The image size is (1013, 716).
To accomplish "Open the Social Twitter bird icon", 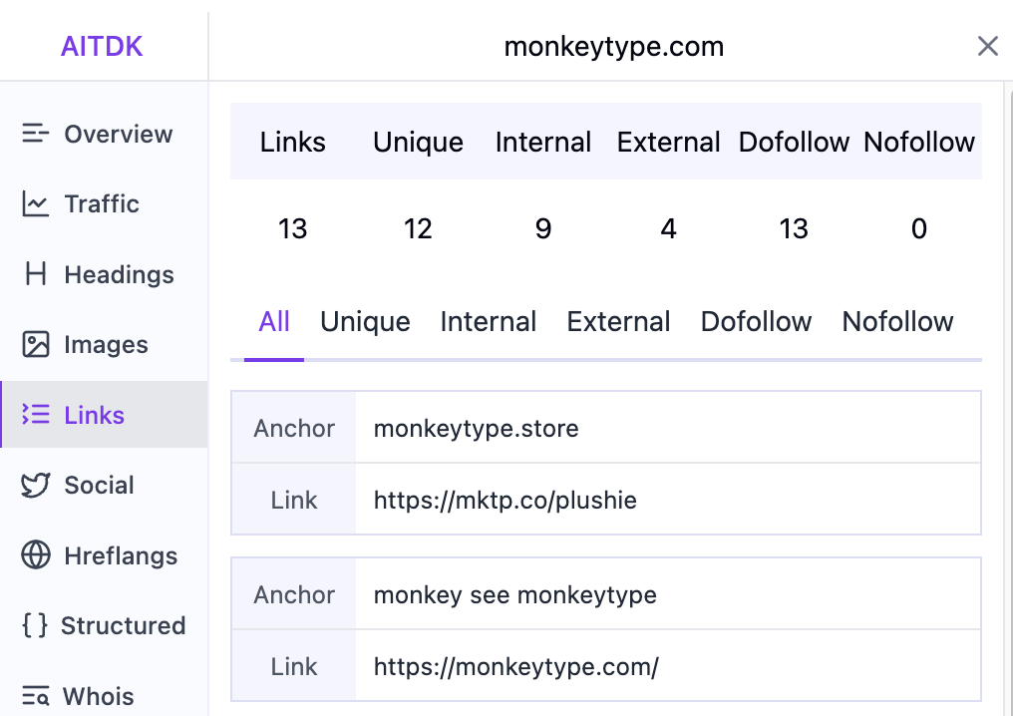I will pyautogui.click(x=35, y=485).
